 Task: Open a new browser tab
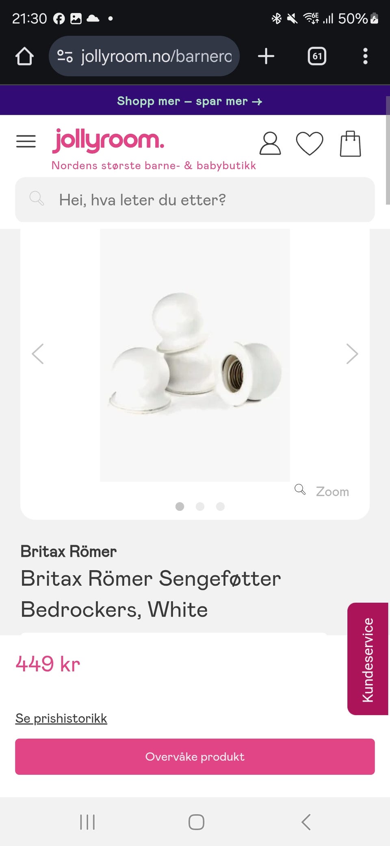tap(266, 56)
